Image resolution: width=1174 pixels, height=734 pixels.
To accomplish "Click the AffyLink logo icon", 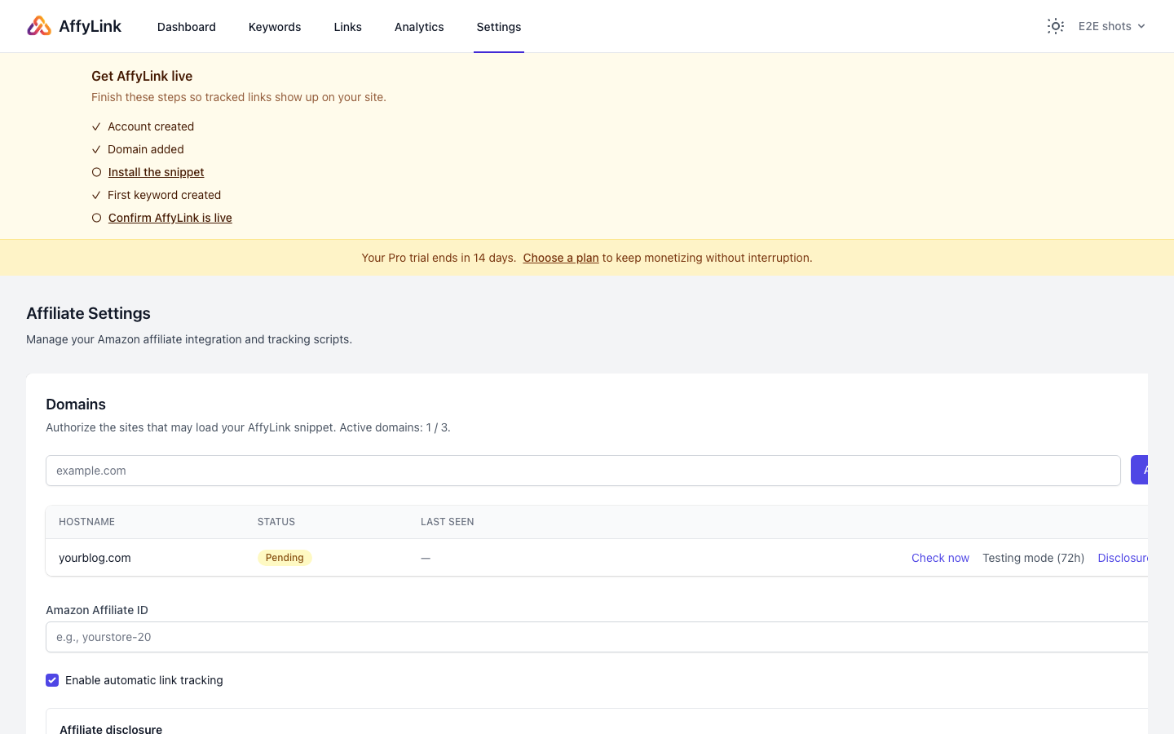I will pyautogui.click(x=39, y=26).
